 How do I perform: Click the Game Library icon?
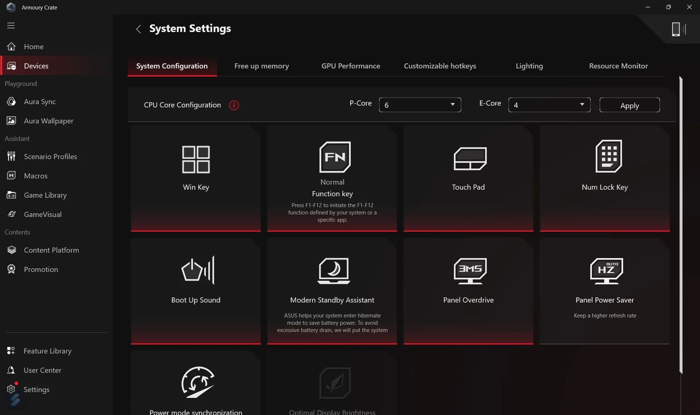pos(11,195)
